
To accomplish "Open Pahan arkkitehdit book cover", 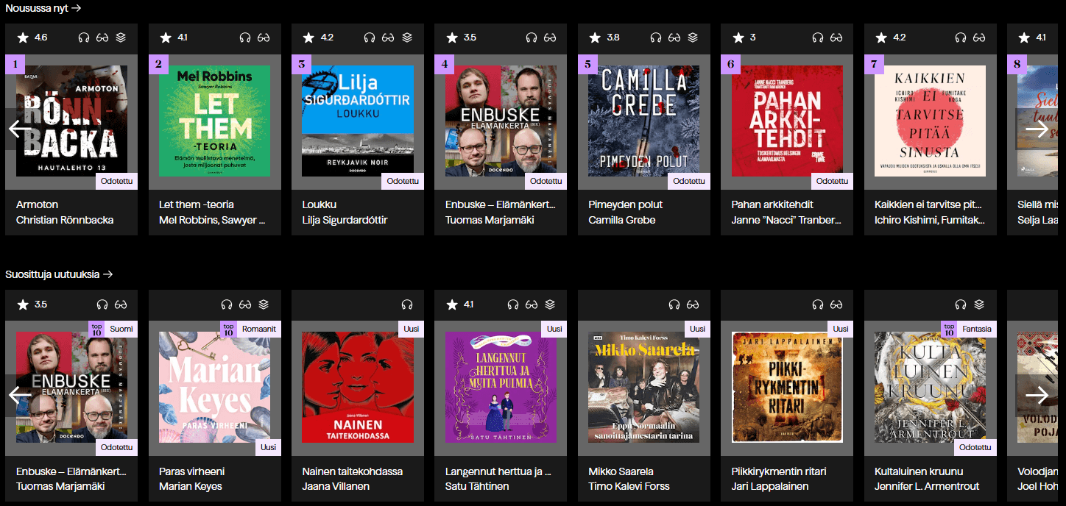I will point(787,121).
